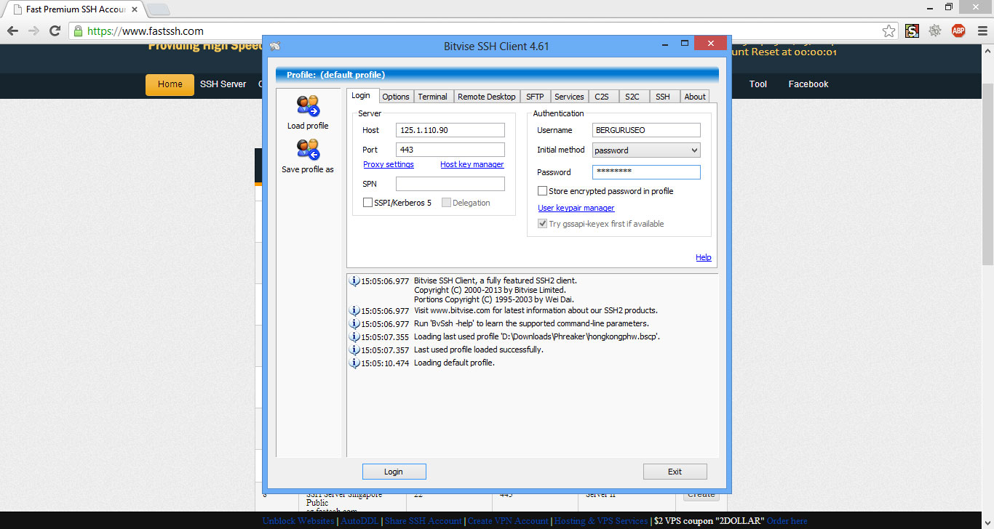
Task: Enable Store encrypted password in profile
Action: [x=542, y=191]
